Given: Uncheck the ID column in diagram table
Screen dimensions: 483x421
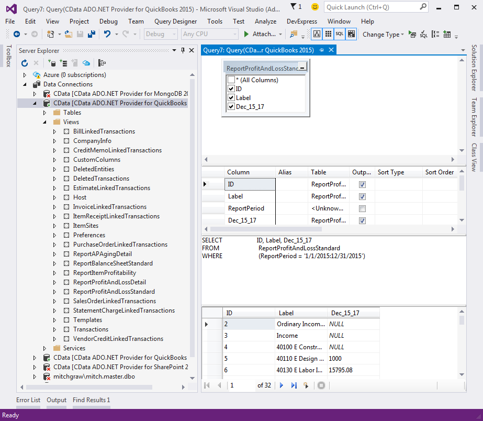Looking at the screenshot, I should tap(231, 89).
